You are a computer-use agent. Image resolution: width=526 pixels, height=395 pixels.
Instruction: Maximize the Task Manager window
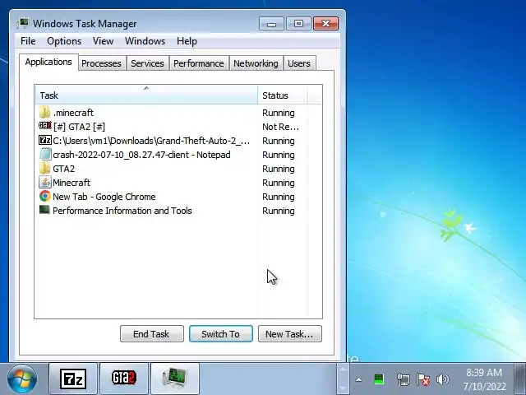(298, 24)
